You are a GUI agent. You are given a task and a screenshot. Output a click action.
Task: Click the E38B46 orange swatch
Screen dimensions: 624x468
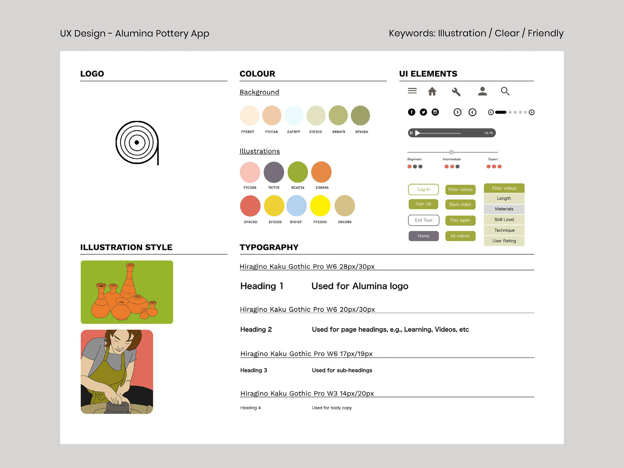coord(321,172)
